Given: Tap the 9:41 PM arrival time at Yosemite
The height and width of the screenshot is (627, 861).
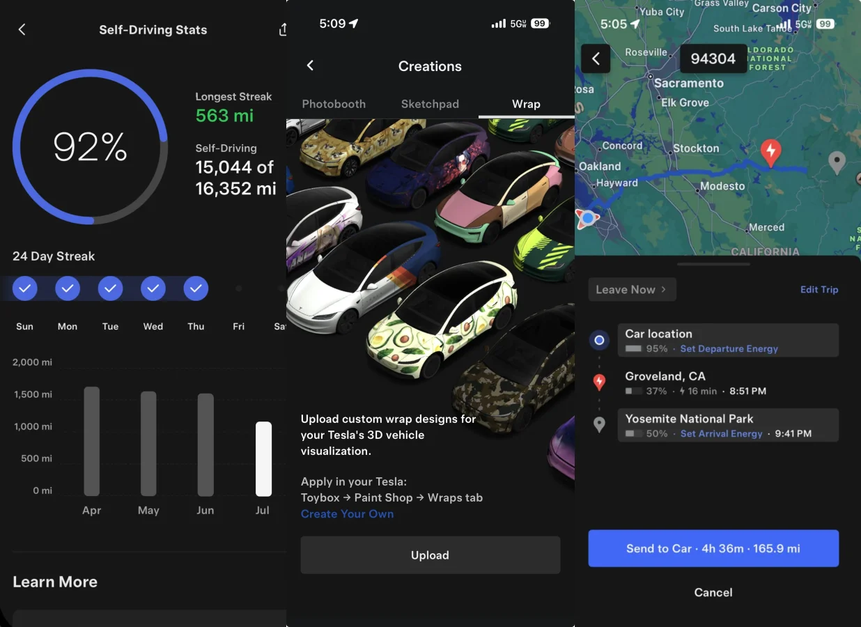Looking at the screenshot, I should point(793,434).
